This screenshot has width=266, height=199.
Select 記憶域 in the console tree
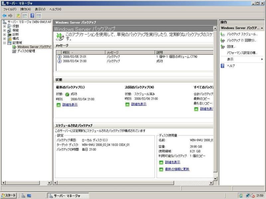[x=17, y=43]
